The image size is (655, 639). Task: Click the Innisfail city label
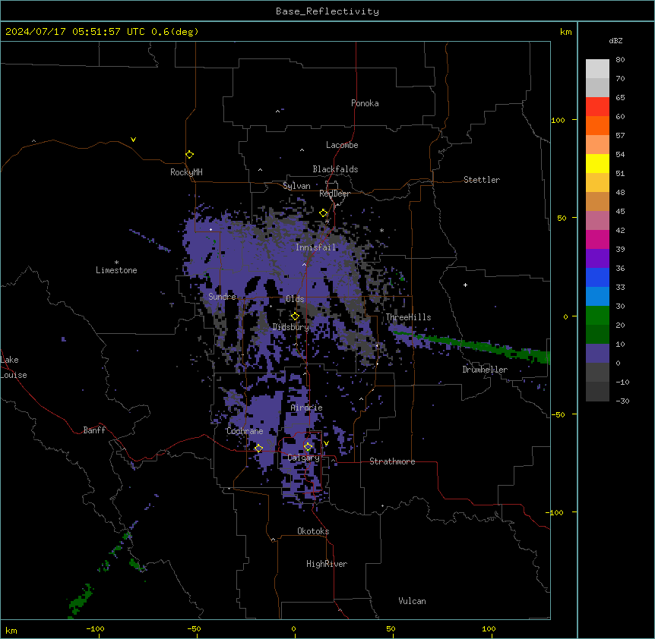click(316, 247)
